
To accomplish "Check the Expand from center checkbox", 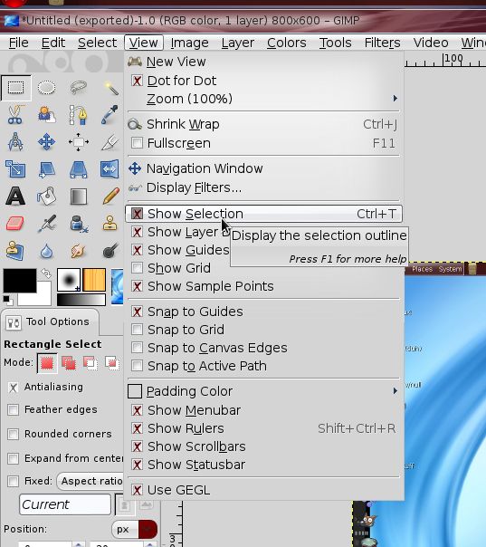I will tap(14, 458).
